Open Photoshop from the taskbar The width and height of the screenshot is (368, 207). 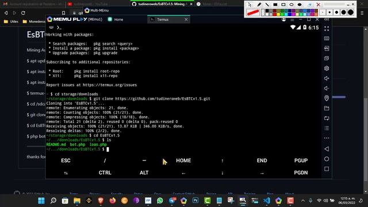195,201
